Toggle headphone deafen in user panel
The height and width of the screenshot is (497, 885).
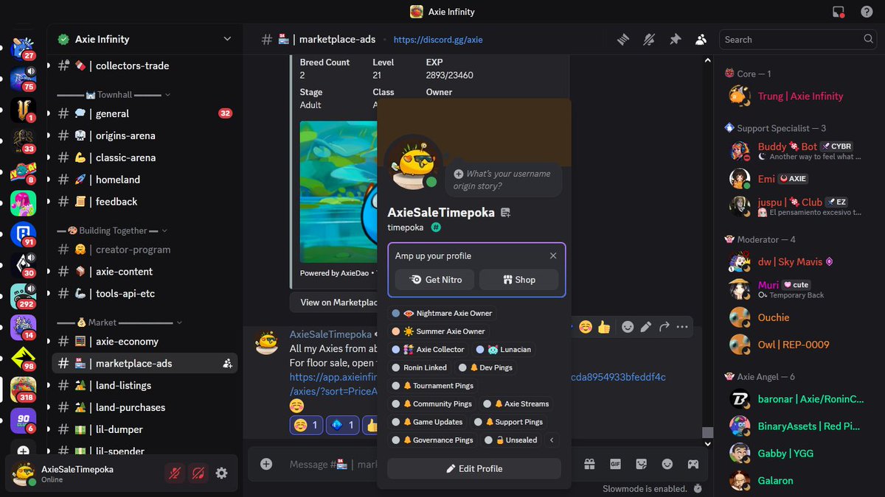point(198,473)
